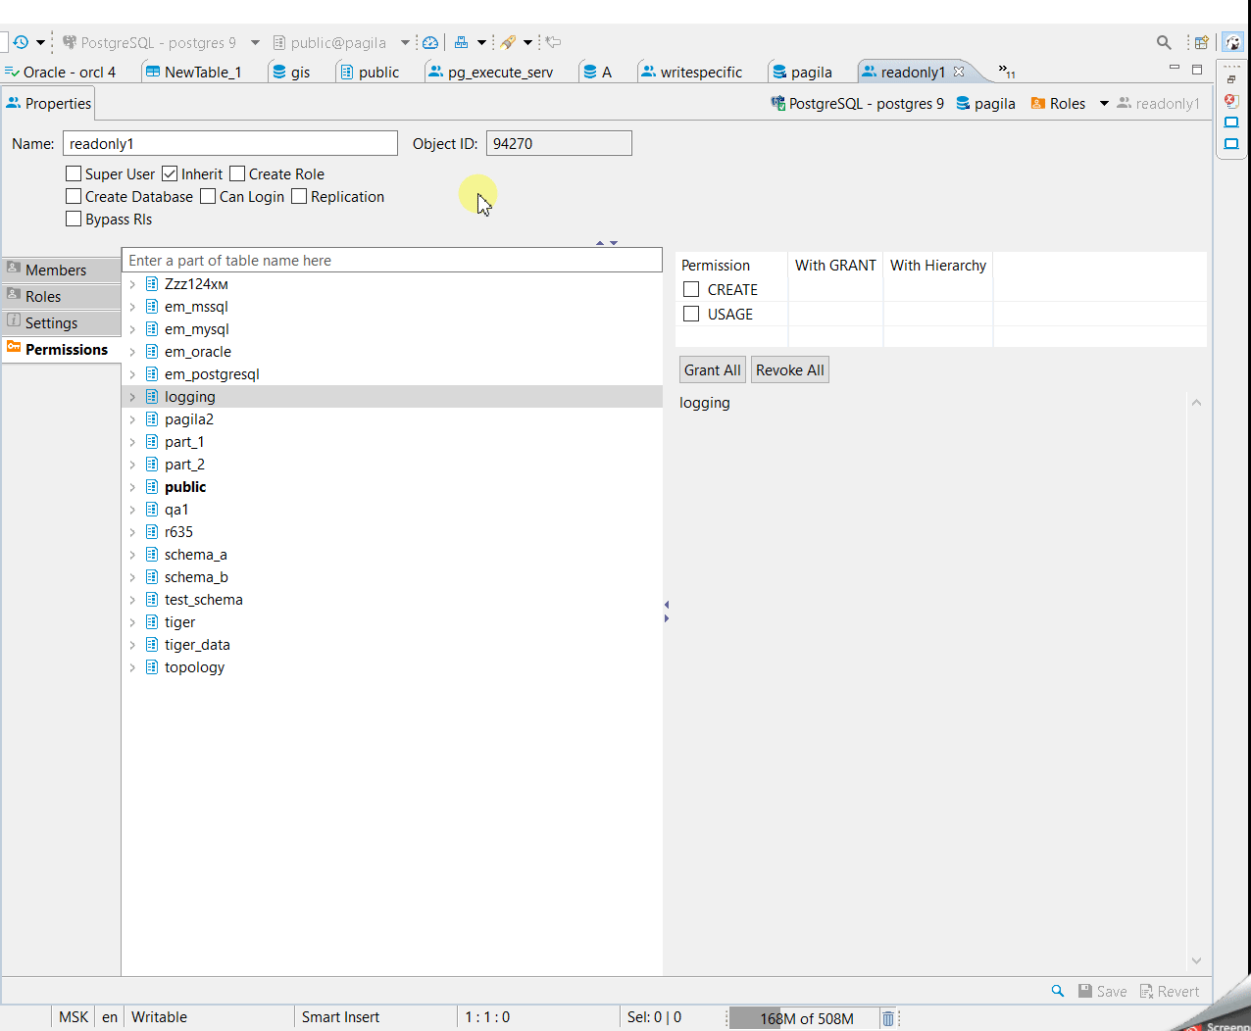Image resolution: width=1251 pixels, height=1031 pixels.
Task: Click the table name filter field
Action: point(392,260)
